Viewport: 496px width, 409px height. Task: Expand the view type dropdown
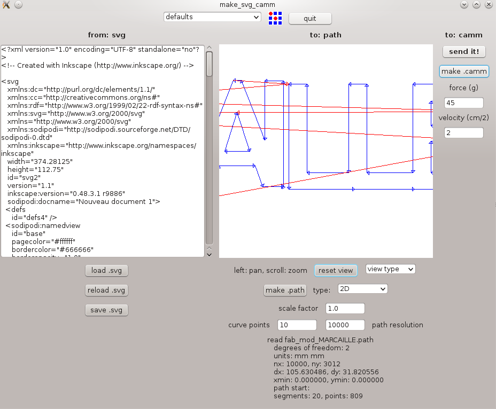point(390,269)
